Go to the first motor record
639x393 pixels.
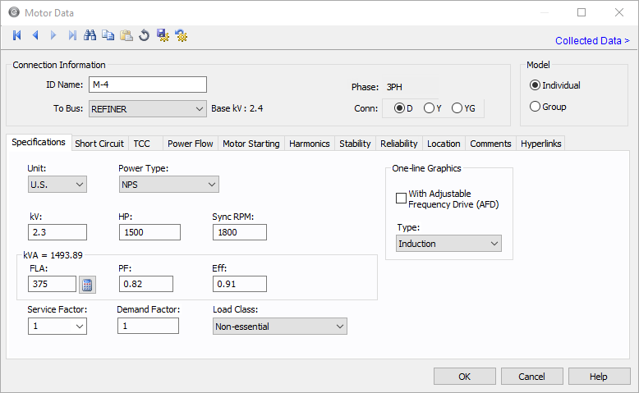17,35
